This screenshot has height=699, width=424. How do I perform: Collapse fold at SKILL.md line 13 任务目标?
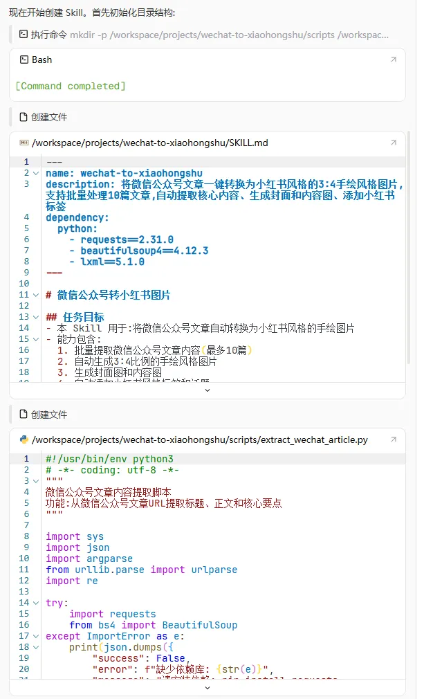(x=36, y=317)
